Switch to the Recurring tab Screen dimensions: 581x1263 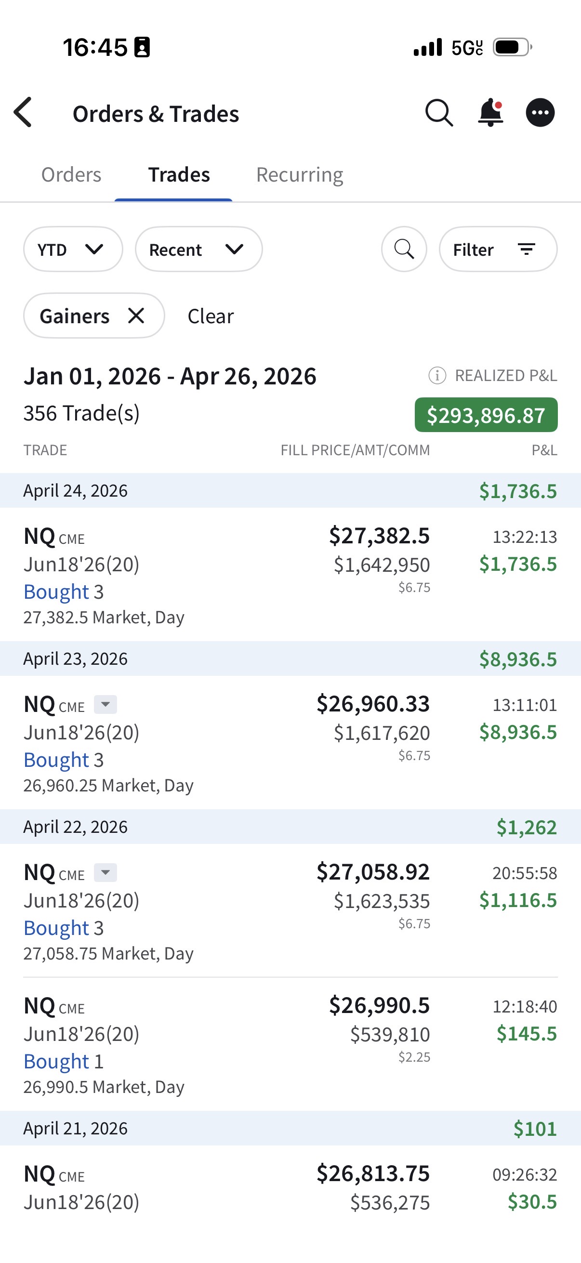[x=299, y=175]
